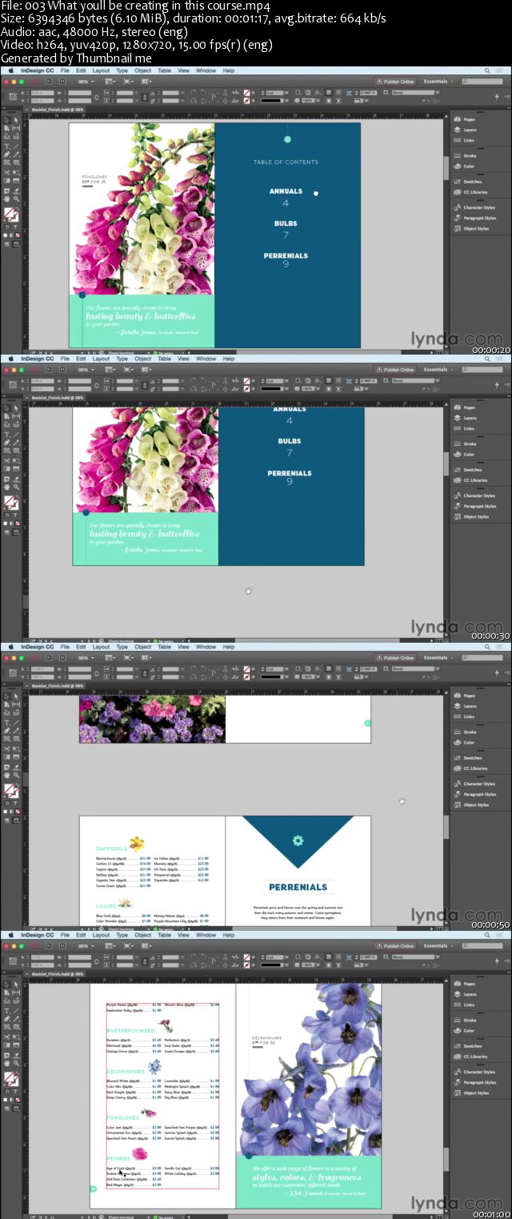512x1219 pixels.
Task: Click Publish Online in the 00:01:00 frame
Action: pyautogui.click(x=395, y=946)
